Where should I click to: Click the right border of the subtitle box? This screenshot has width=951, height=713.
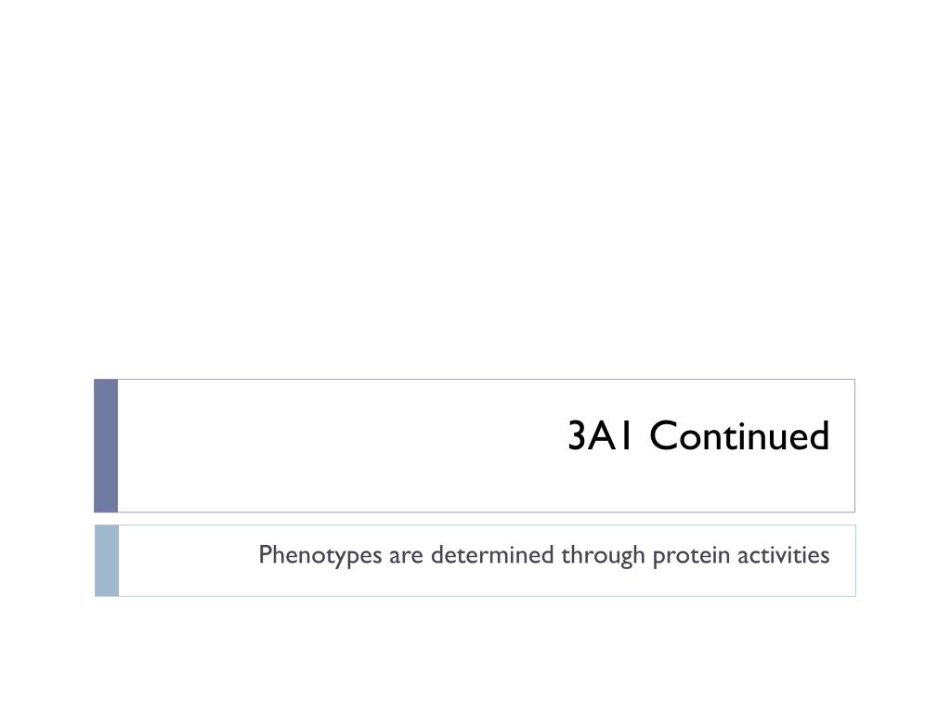coord(855,561)
